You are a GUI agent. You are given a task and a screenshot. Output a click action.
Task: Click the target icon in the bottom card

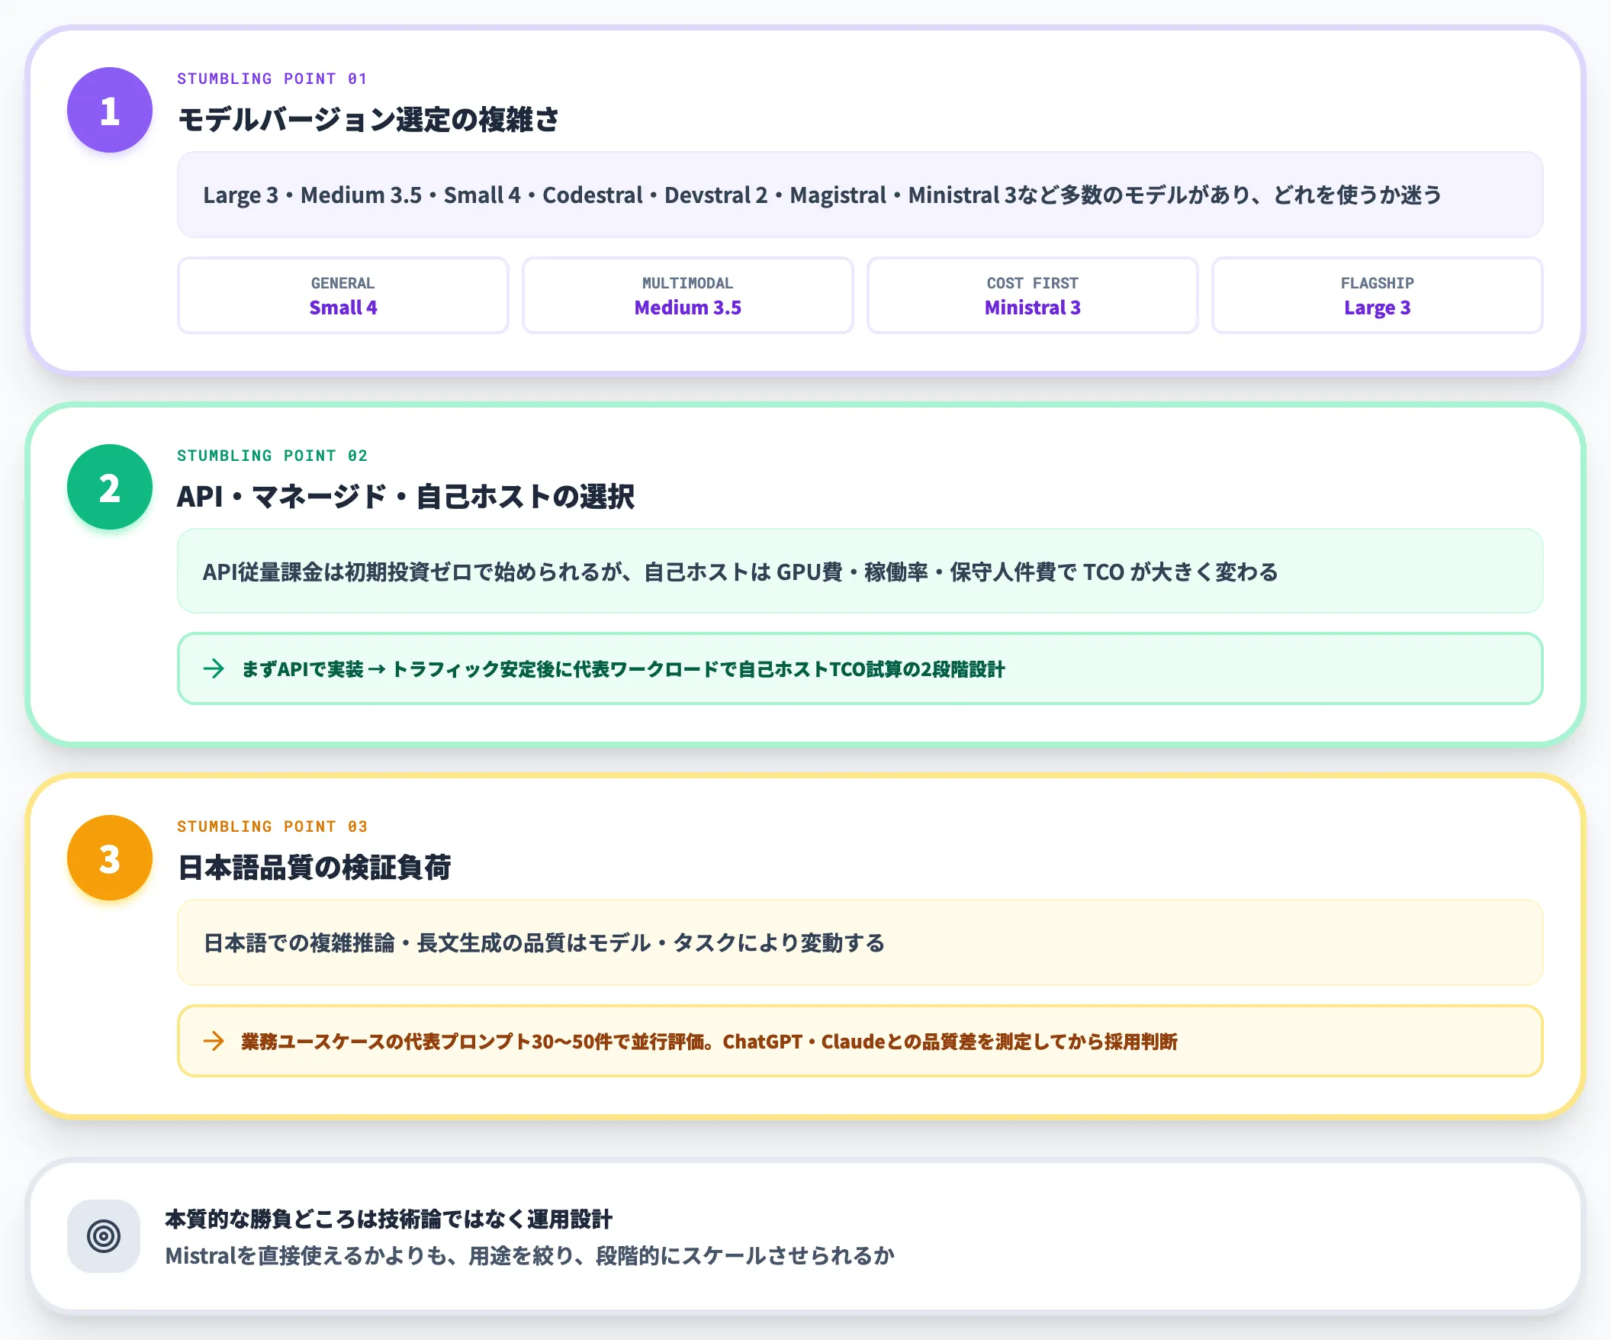coord(104,1235)
